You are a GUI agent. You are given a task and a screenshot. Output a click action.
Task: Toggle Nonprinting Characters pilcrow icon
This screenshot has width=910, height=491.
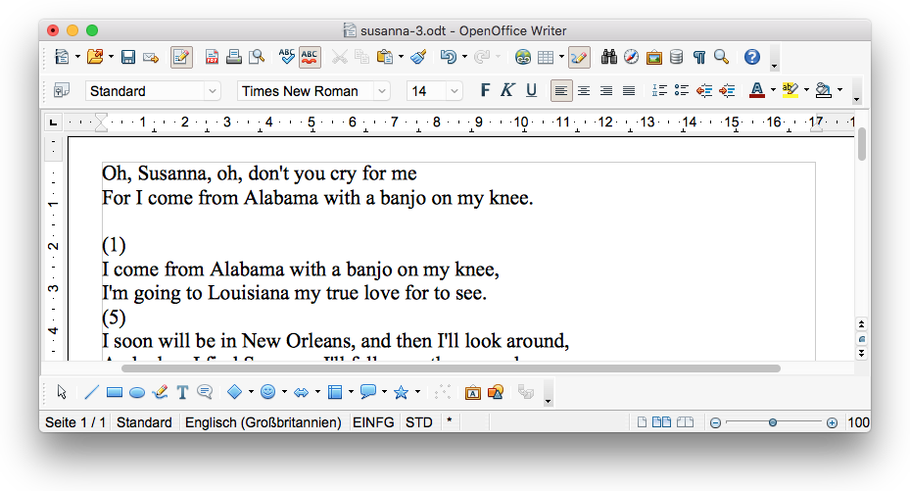click(x=699, y=57)
